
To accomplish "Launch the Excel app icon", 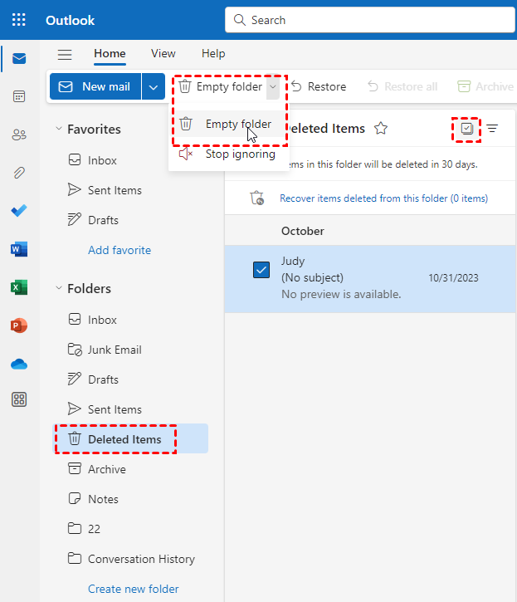I will pos(18,287).
